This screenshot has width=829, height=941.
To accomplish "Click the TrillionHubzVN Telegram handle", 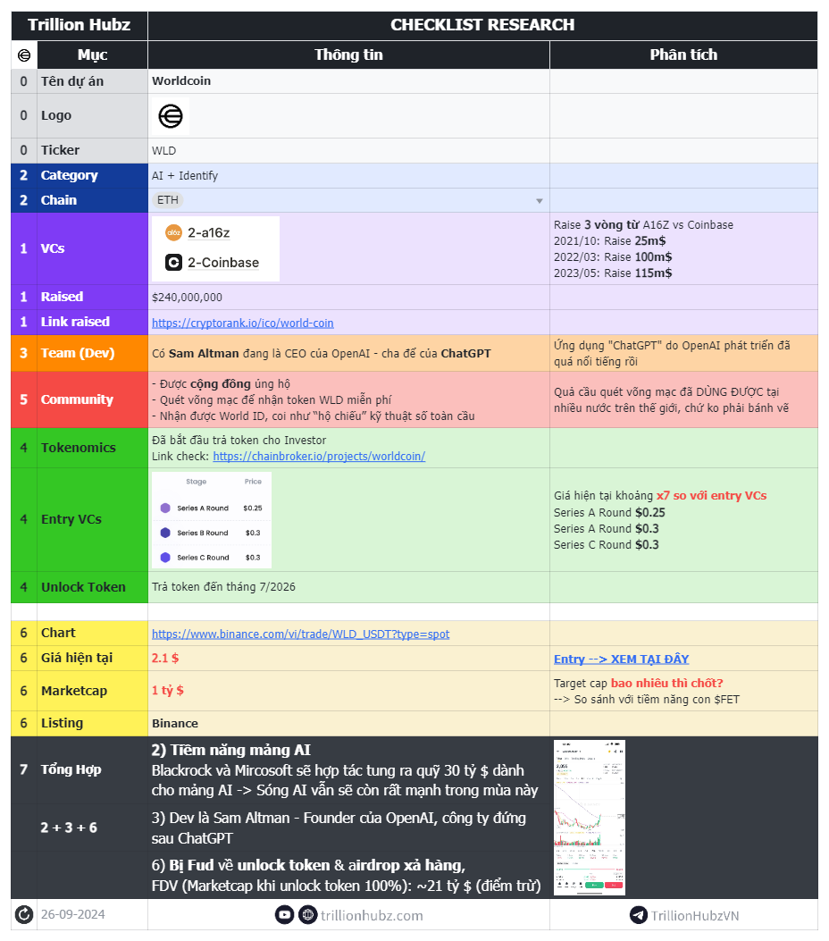I will click(x=695, y=916).
